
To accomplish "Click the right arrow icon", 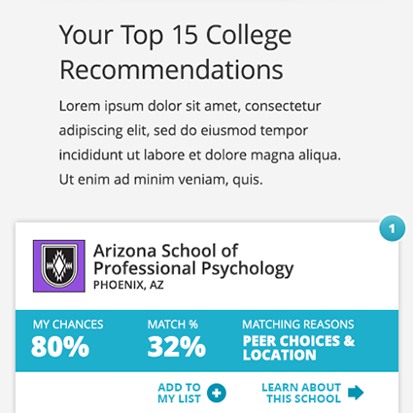I will pos(356,393).
